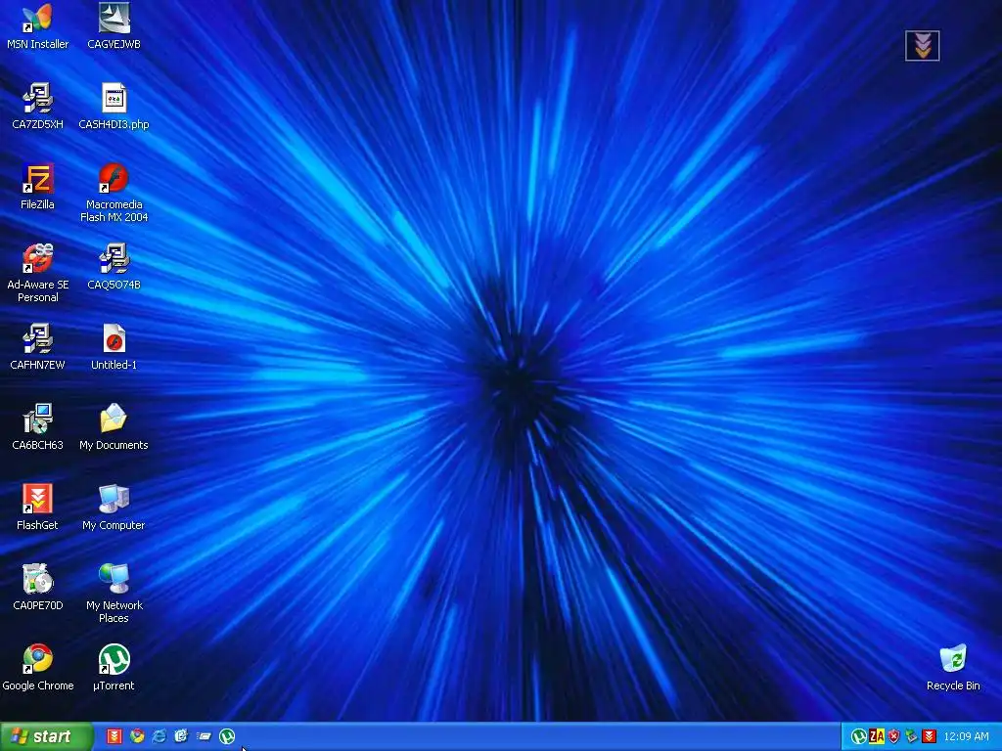The height and width of the screenshot is (751, 1002).
Task: Launch Internet Explorer from Quick Launch bar
Action: (159, 736)
